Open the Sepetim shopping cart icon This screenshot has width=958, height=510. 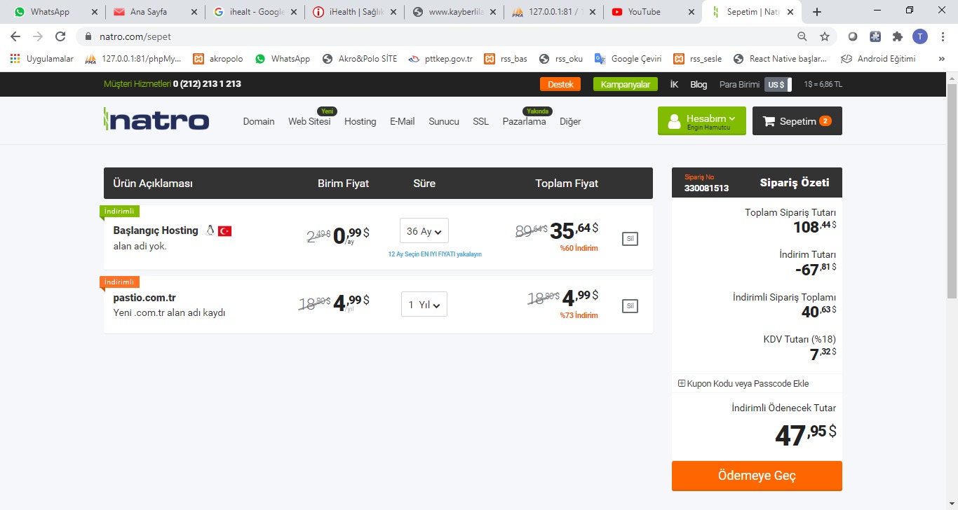coord(768,121)
